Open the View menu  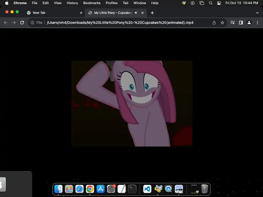point(58,3)
